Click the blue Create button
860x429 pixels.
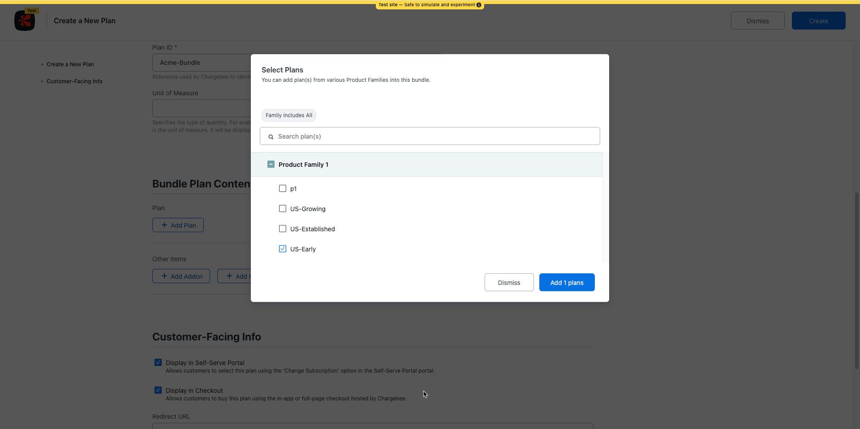coord(818,21)
